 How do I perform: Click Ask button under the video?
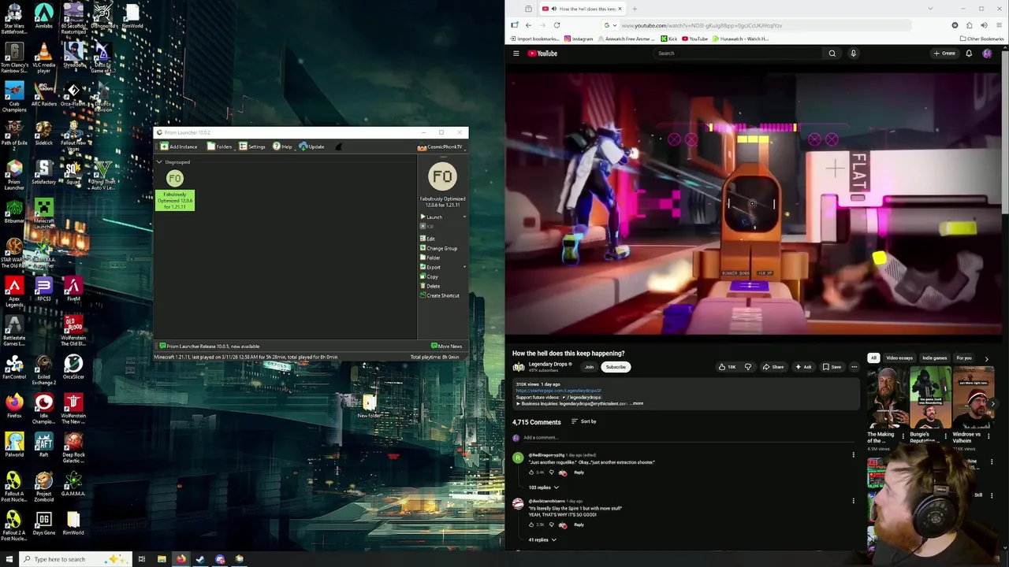tap(803, 367)
